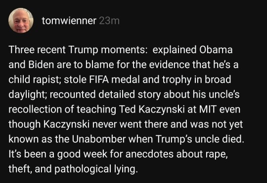Click the word 'recollection' starting the fifth line
This screenshot has width=267, height=183.
click(x=35, y=109)
